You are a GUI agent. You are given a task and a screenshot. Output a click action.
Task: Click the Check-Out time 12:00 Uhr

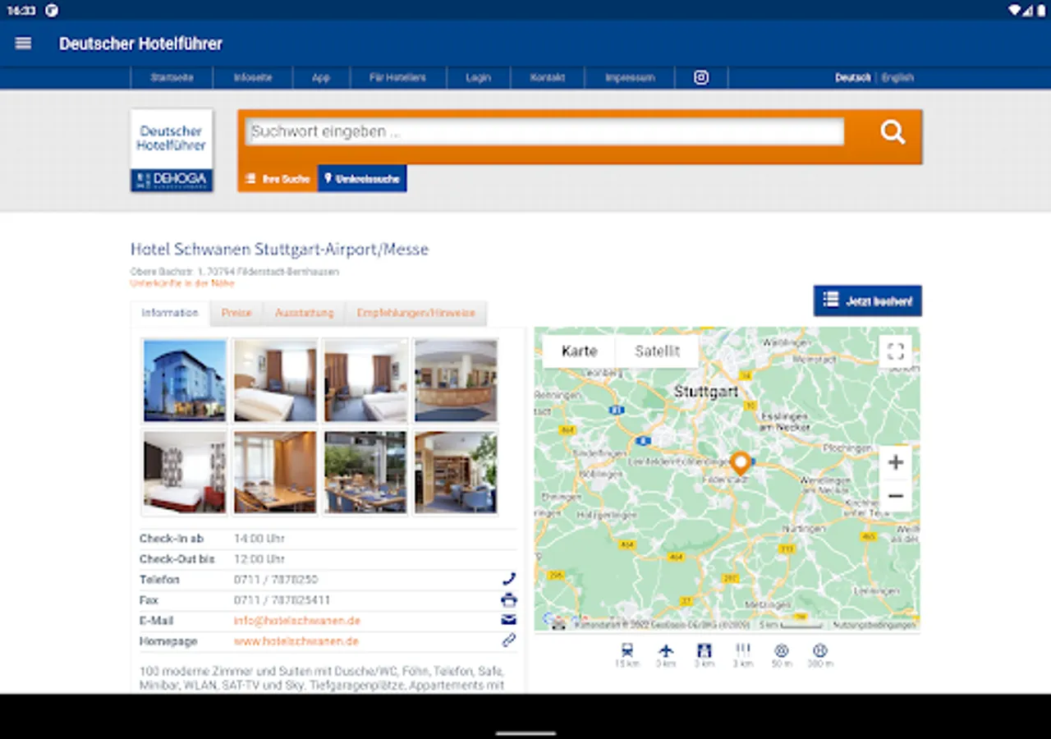(x=259, y=559)
